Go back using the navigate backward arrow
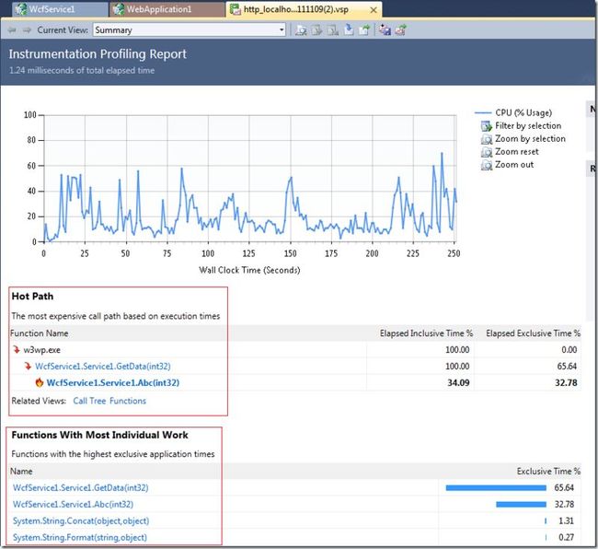Viewport: 598px width, 549px height. 12,29
